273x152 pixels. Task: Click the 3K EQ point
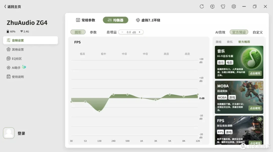155,100
